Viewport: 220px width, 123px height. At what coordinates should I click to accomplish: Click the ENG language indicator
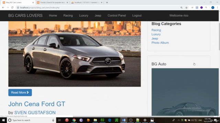pyautogui.click(x=200, y=120)
